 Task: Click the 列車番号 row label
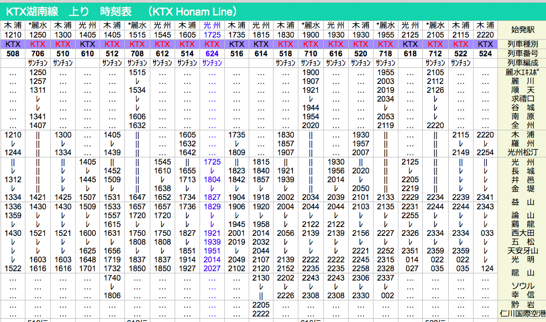(523, 54)
